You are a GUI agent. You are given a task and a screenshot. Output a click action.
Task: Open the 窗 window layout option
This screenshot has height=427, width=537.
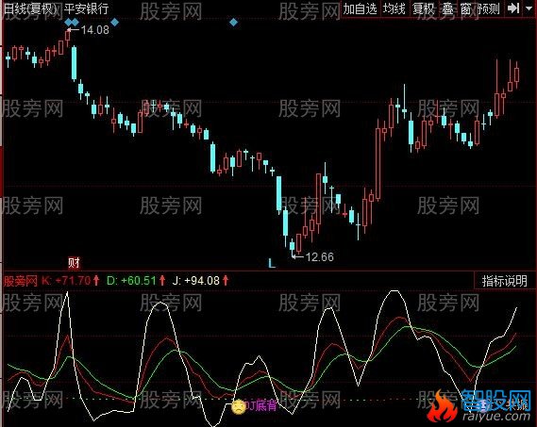click(x=466, y=8)
